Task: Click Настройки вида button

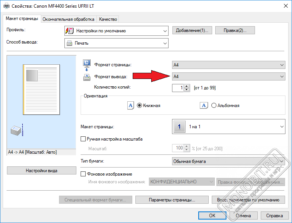Action: click(42, 171)
